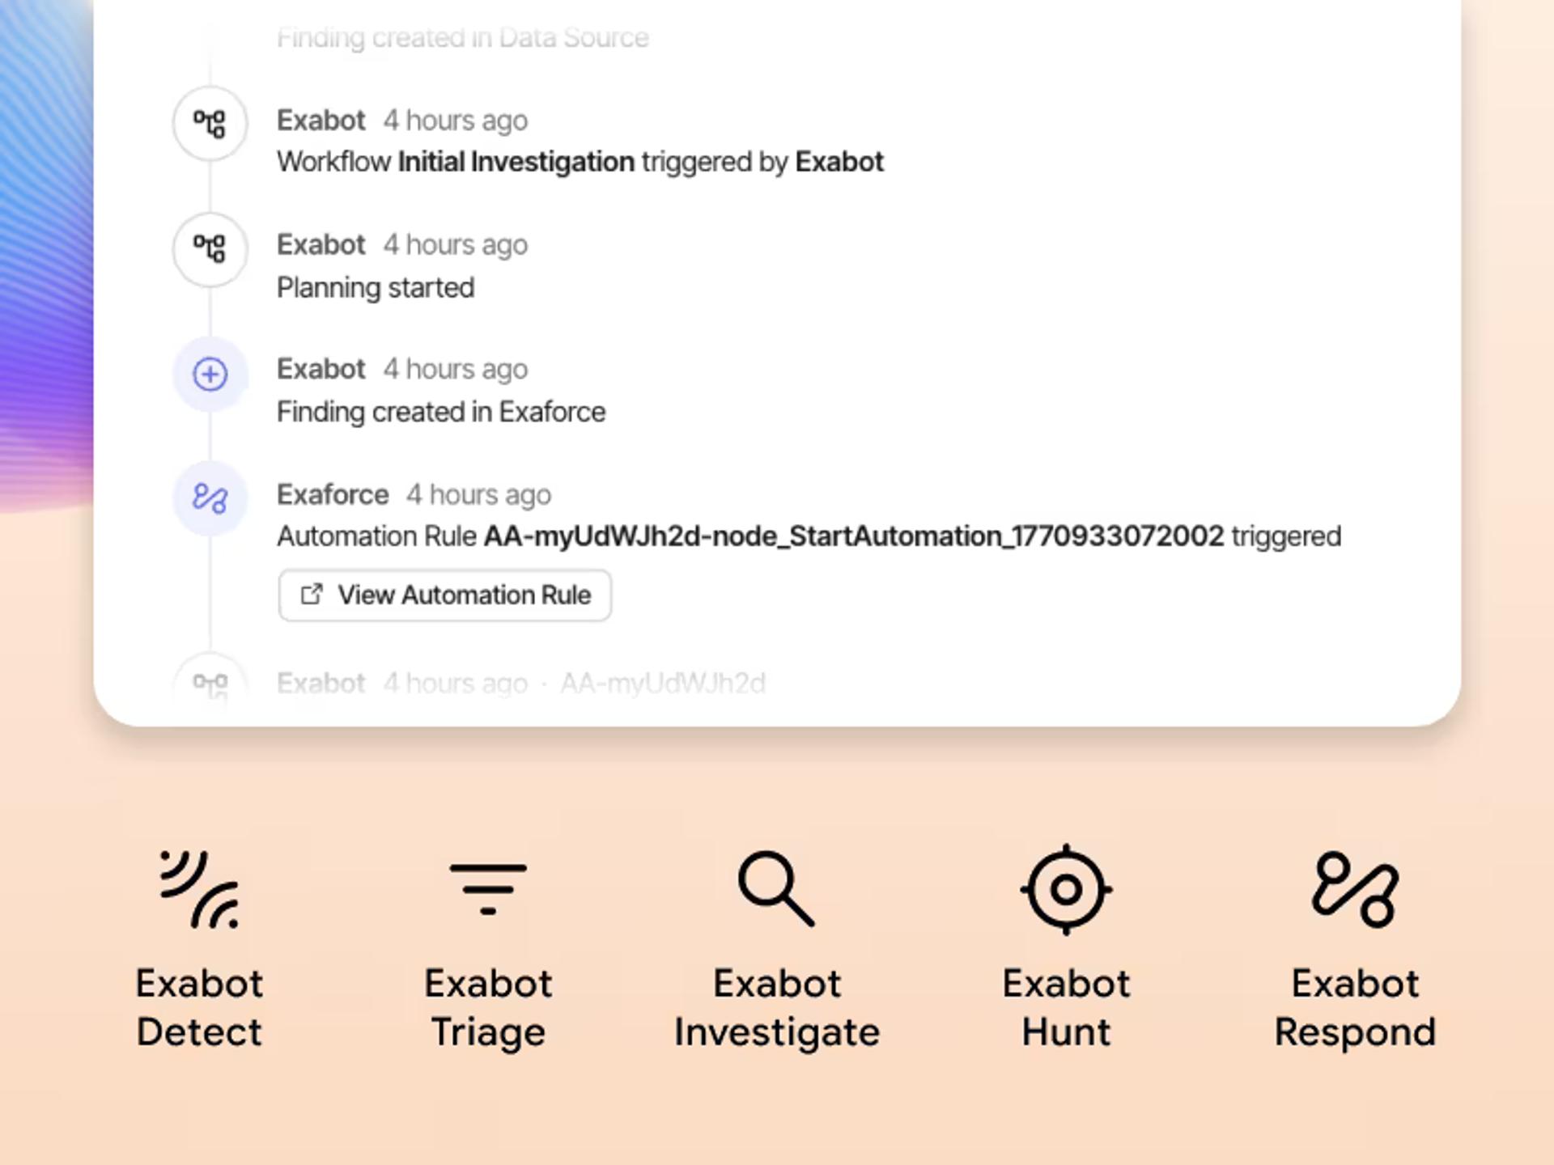
Task: Select the Exabot Respond automation icon
Action: click(1355, 889)
